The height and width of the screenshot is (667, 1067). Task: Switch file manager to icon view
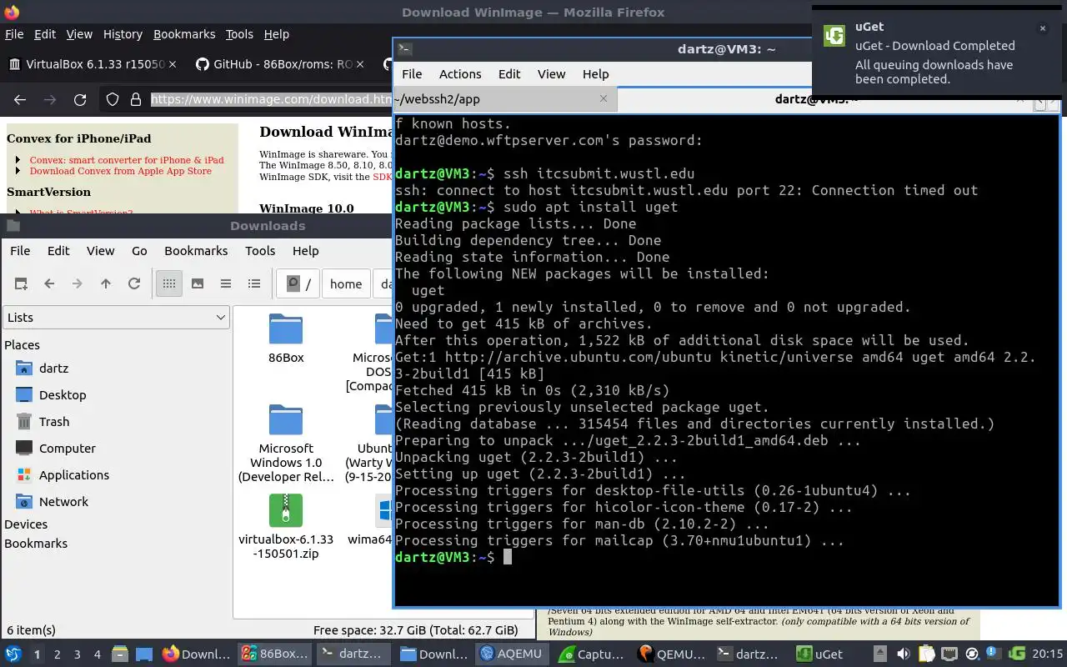169,283
